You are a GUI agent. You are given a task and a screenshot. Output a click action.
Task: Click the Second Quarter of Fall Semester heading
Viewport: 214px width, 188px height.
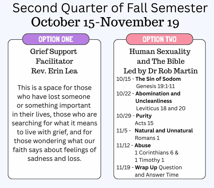tap(110, 8)
